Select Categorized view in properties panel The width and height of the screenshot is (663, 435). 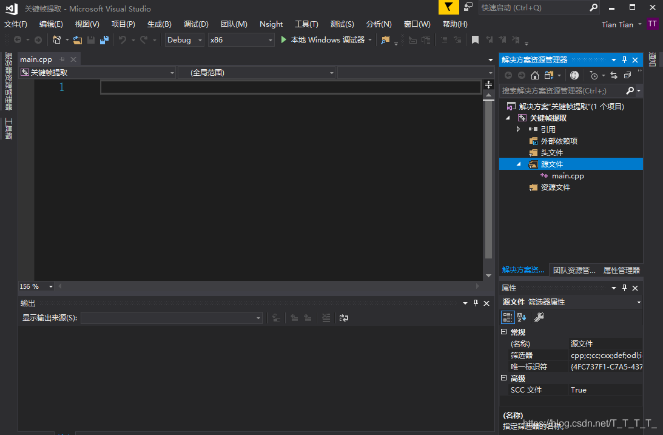508,317
